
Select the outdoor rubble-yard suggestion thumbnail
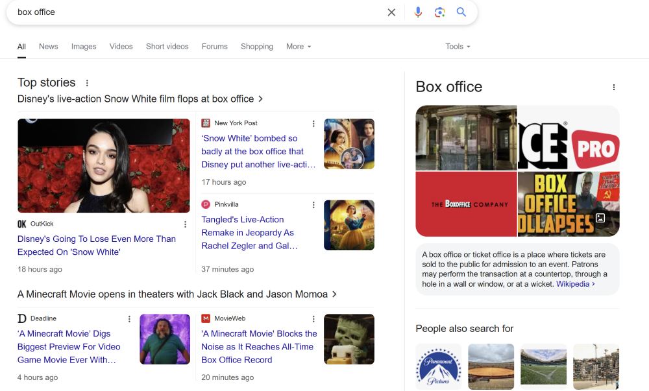tap(596, 366)
